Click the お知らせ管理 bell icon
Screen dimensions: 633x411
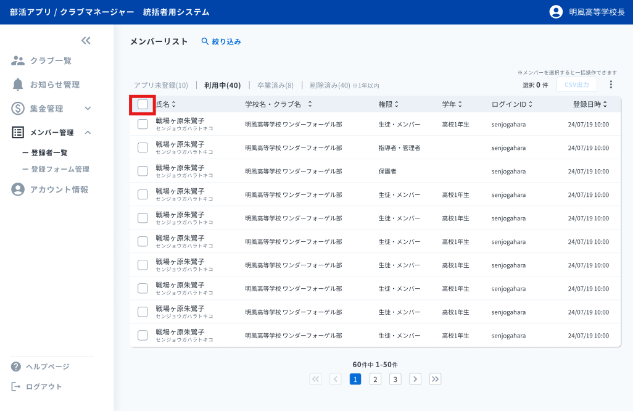pyautogui.click(x=18, y=85)
